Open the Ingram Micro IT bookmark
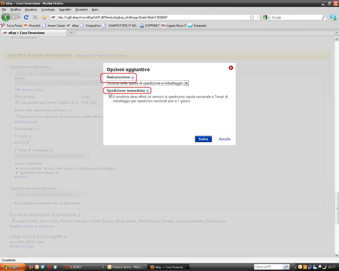 (x=174, y=26)
